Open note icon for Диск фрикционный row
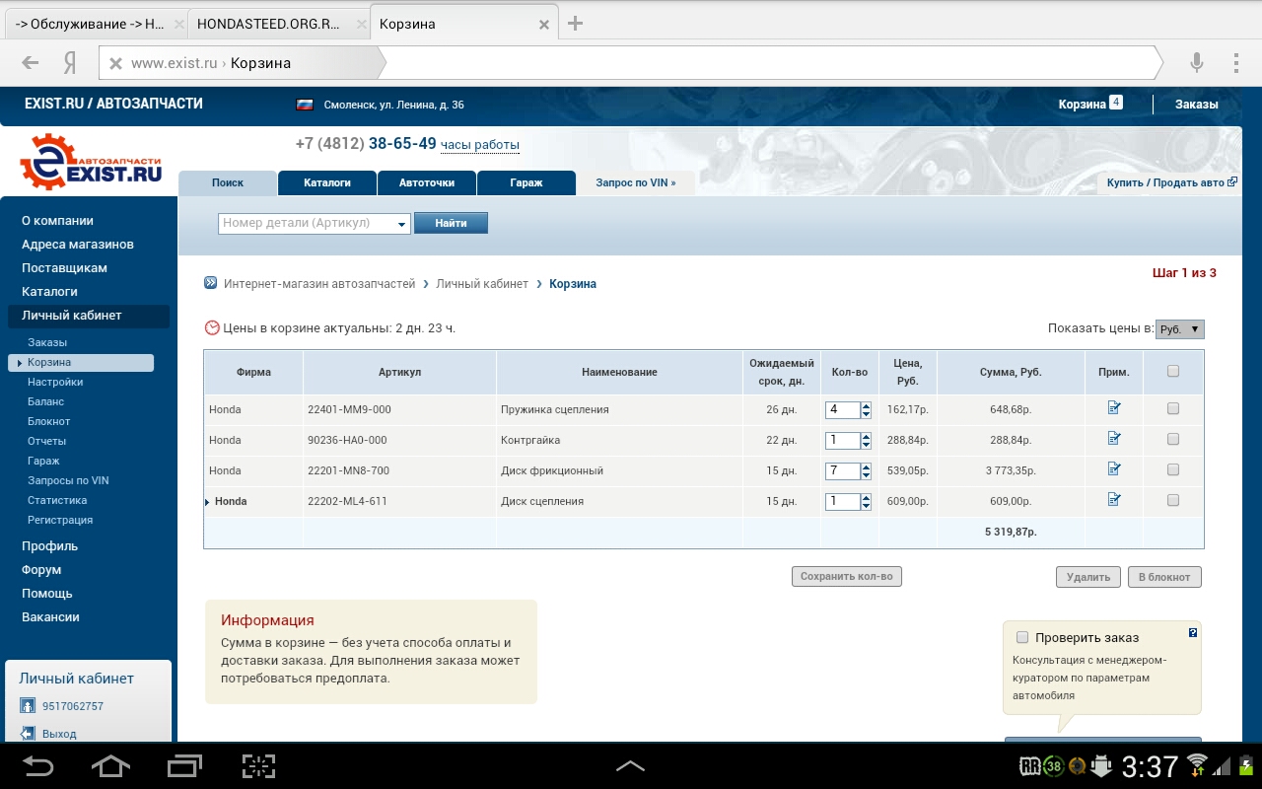The image size is (1262, 789). click(1114, 468)
